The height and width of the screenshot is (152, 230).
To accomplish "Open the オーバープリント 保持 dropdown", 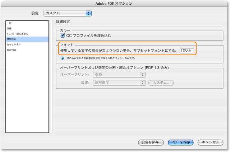I will pyautogui.click(x=119, y=75).
